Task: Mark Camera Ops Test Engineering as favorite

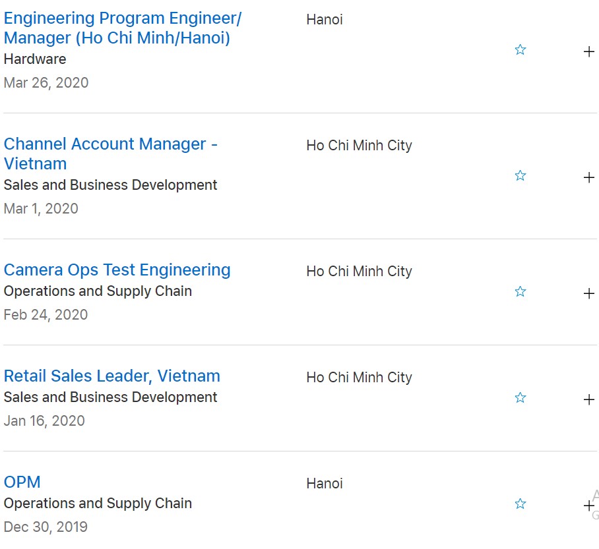Action: click(520, 292)
